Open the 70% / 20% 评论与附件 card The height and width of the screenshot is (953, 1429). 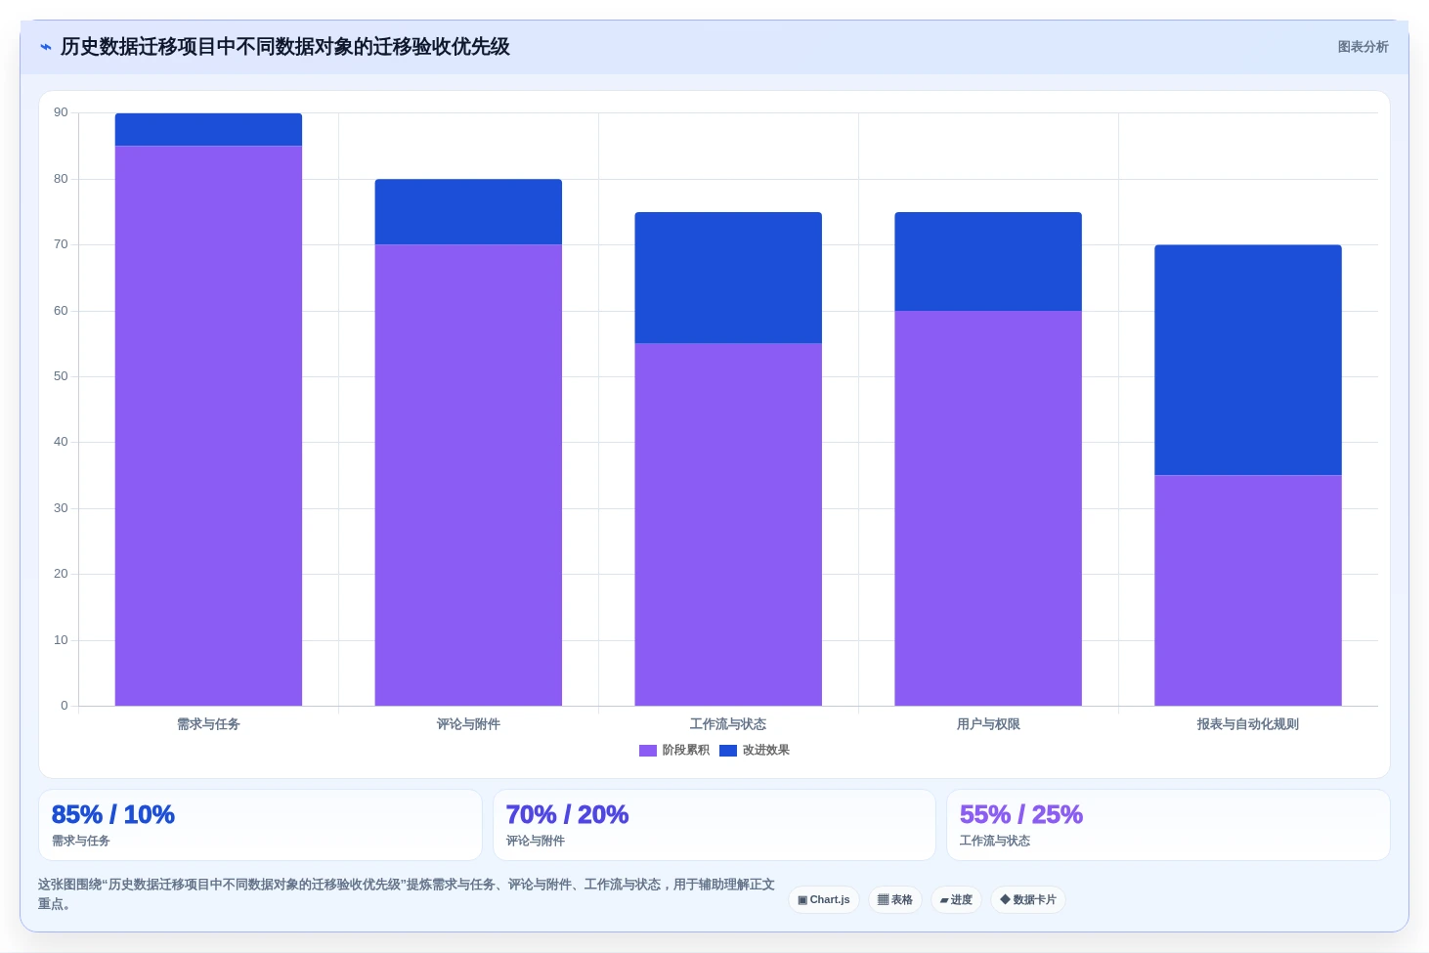tap(714, 825)
